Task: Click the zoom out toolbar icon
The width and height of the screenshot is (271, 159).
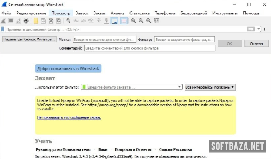Action: [x=140, y=21]
